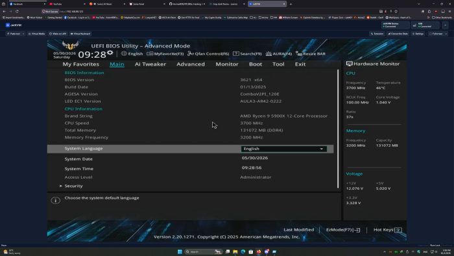Open the taskbar weather widget
Image resolution: width=454 pixels, height=256 pixels.
pos(12,251)
